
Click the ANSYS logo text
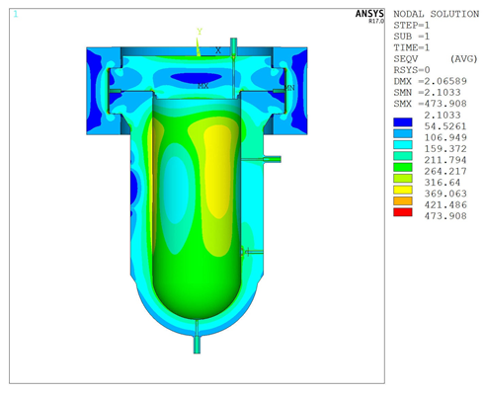pyautogui.click(x=369, y=14)
